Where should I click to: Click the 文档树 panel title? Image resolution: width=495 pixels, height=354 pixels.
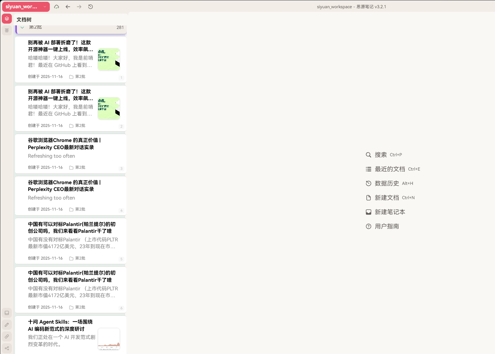click(x=24, y=20)
